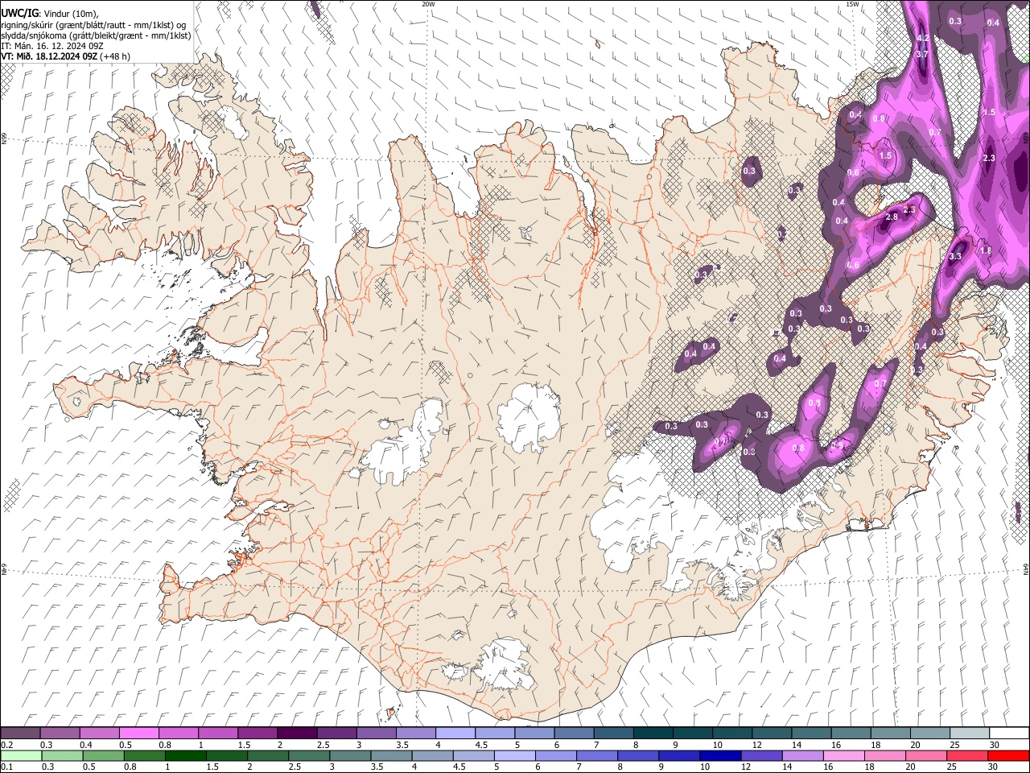Click the 0.2 label under upper scale
The image size is (1030, 773).
click(x=6, y=745)
